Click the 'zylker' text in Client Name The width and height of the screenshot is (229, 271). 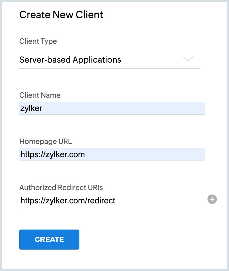(x=31, y=108)
